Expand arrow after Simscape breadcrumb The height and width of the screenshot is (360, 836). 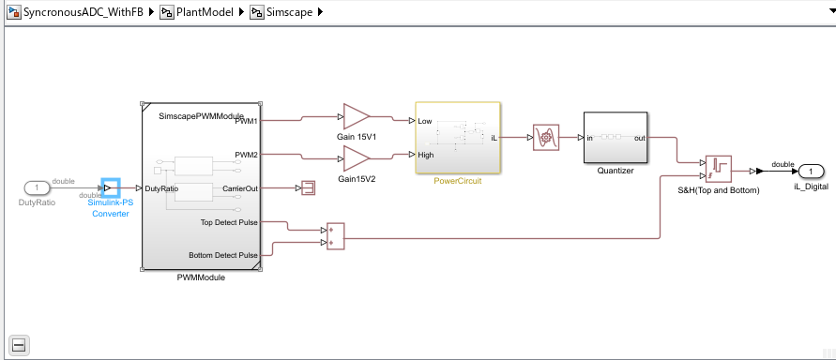coord(320,11)
